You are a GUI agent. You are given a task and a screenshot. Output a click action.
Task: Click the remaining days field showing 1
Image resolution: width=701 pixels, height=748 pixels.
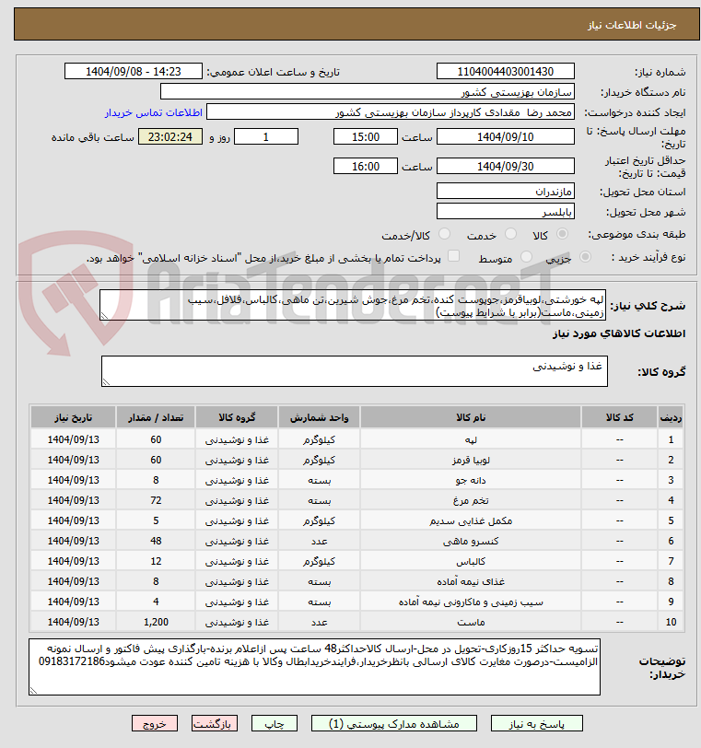point(266,137)
